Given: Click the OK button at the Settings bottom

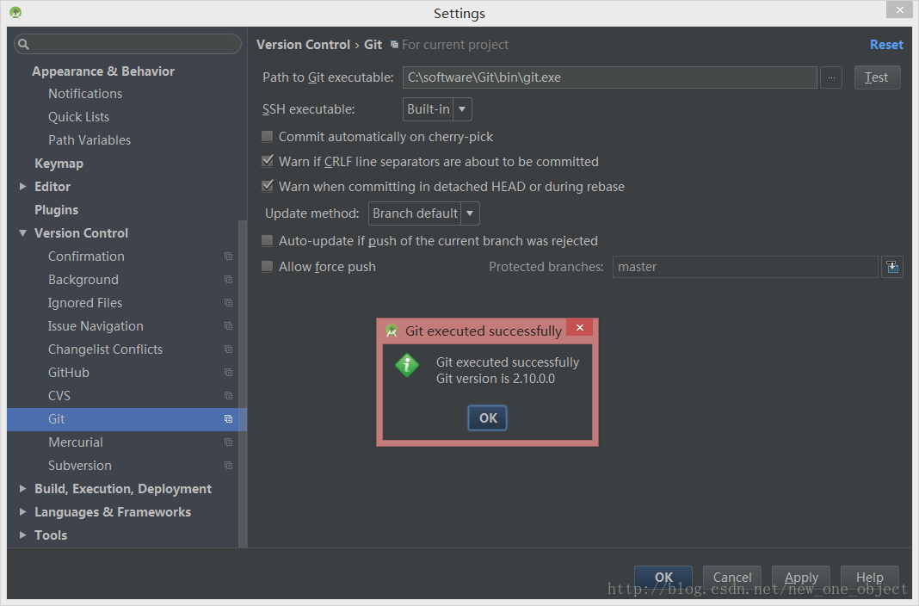Looking at the screenshot, I should (x=663, y=578).
